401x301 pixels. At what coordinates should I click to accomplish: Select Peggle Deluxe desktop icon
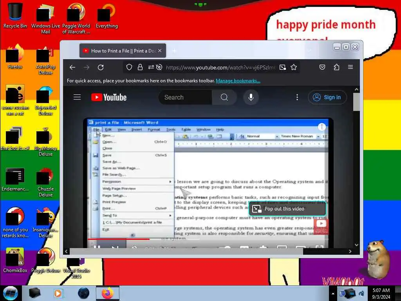(x=45, y=260)
